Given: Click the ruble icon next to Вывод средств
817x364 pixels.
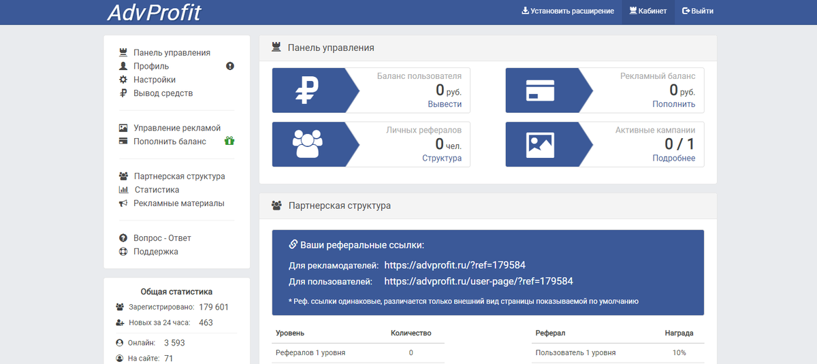Looking at the screenshot, I should [x=123, y=93].
